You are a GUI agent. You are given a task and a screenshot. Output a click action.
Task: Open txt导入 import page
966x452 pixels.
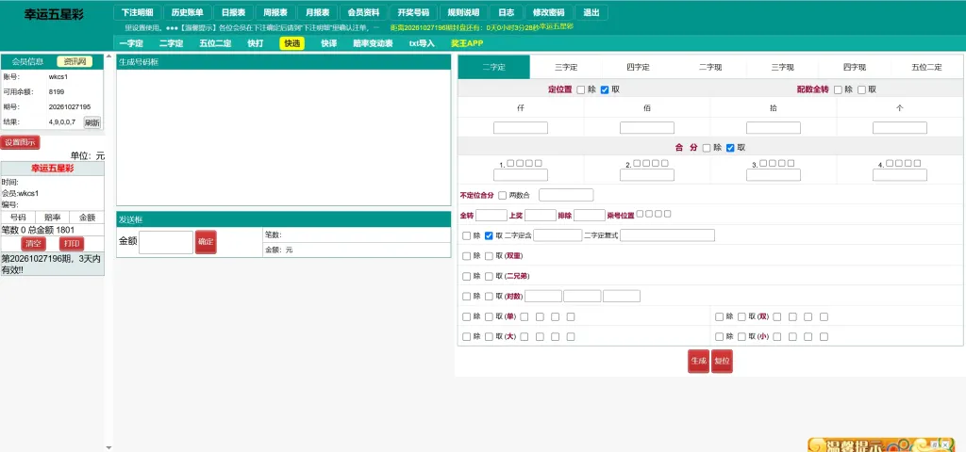pos(422,43)
